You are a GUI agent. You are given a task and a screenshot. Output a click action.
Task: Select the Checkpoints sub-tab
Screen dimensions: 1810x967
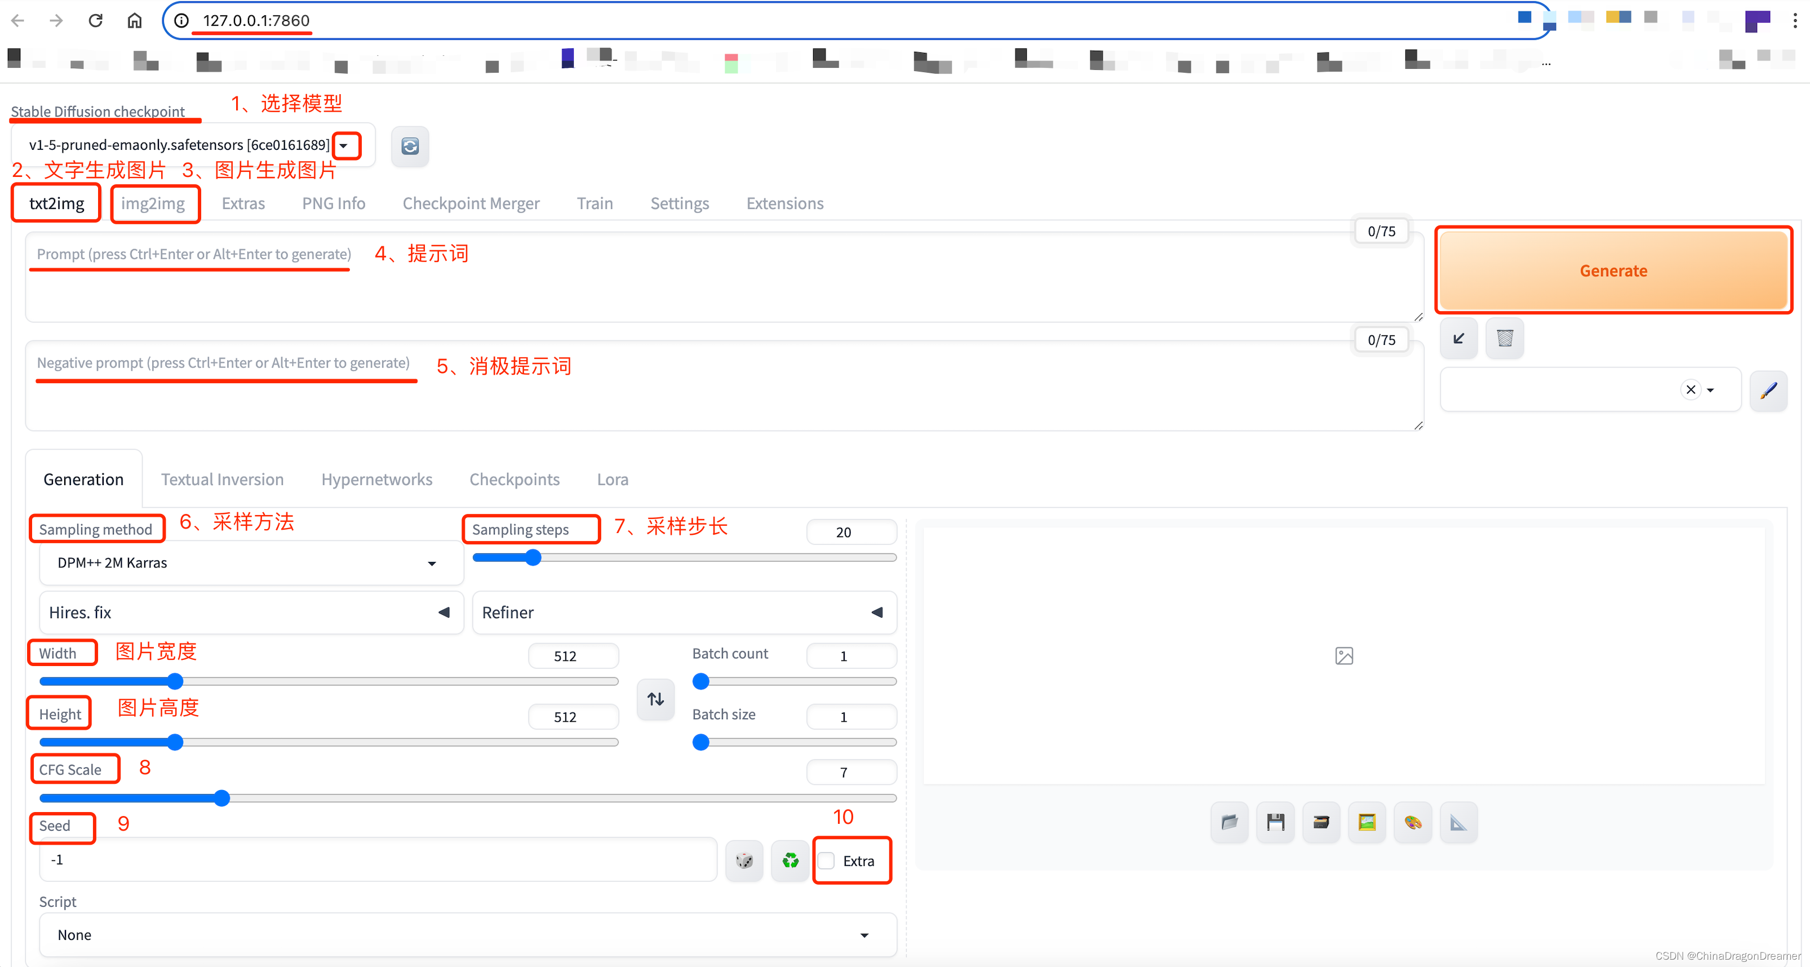[514, 480]
